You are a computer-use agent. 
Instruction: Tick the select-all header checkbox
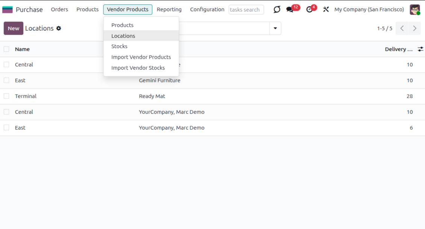[6, 49]
